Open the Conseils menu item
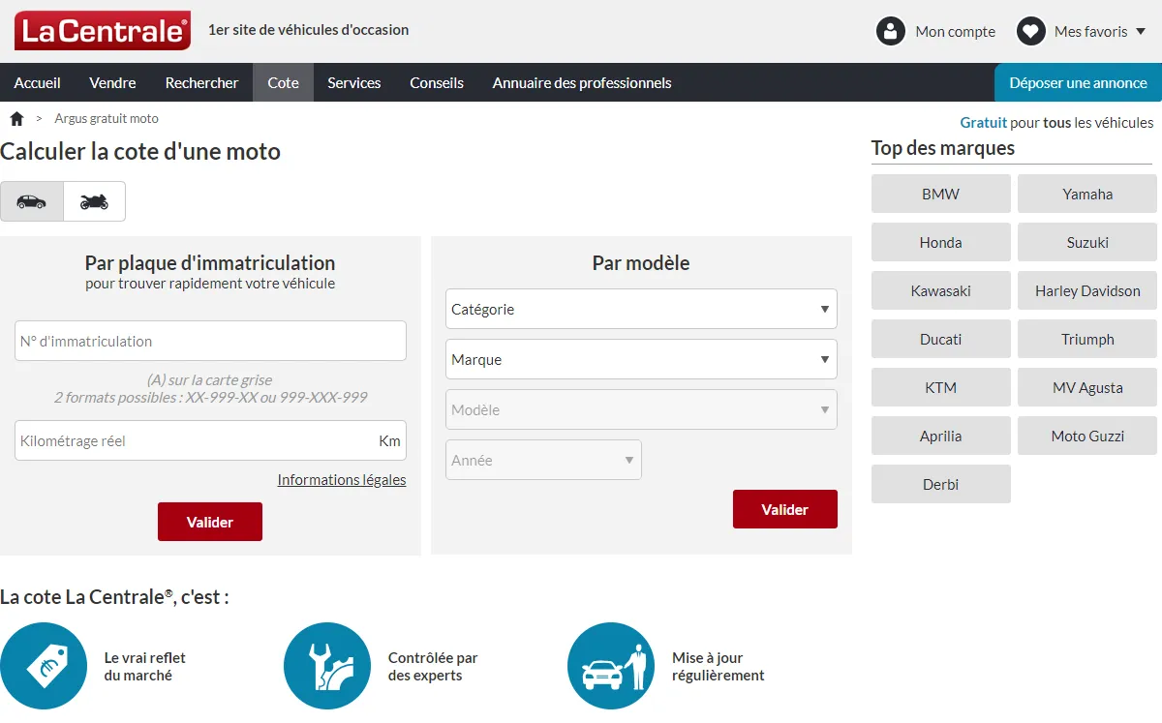1162x723 pixels. coord(437,83)
